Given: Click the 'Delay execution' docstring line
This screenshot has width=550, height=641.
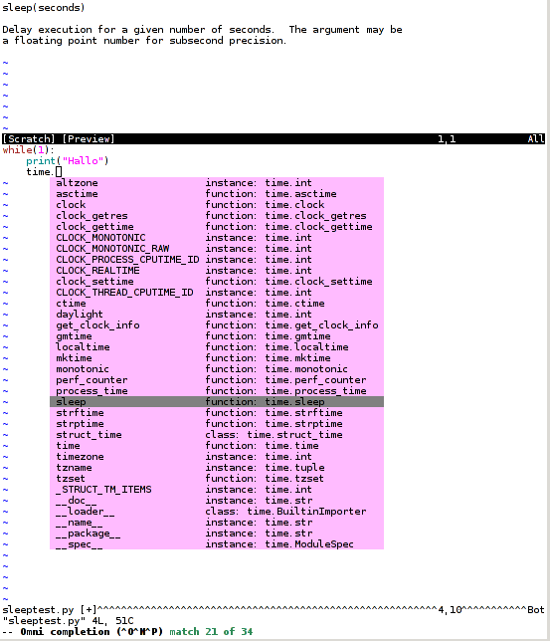Looking at the screenshot, I should click(x=202, y=30).
